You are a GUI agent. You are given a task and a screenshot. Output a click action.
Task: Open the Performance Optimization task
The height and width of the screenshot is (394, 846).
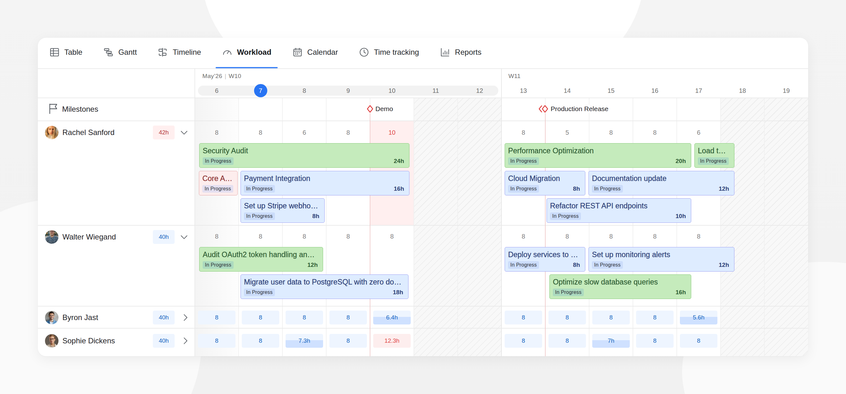point(598,155)
